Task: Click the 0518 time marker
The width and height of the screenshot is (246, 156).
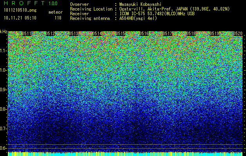Action: tap(191, 34)
